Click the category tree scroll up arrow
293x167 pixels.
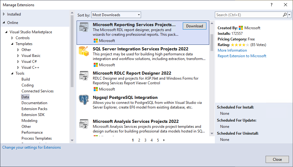pyautogui.click(x=72, y=13)
